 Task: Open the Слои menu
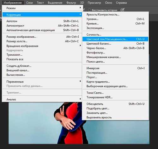click(x=29, y=3)
